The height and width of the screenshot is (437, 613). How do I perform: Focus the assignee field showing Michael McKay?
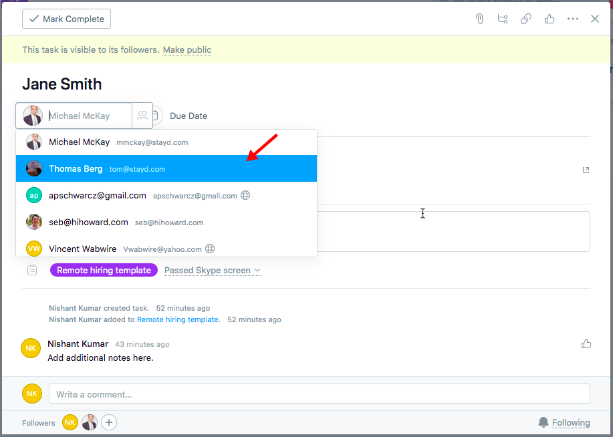pos(74,116)
